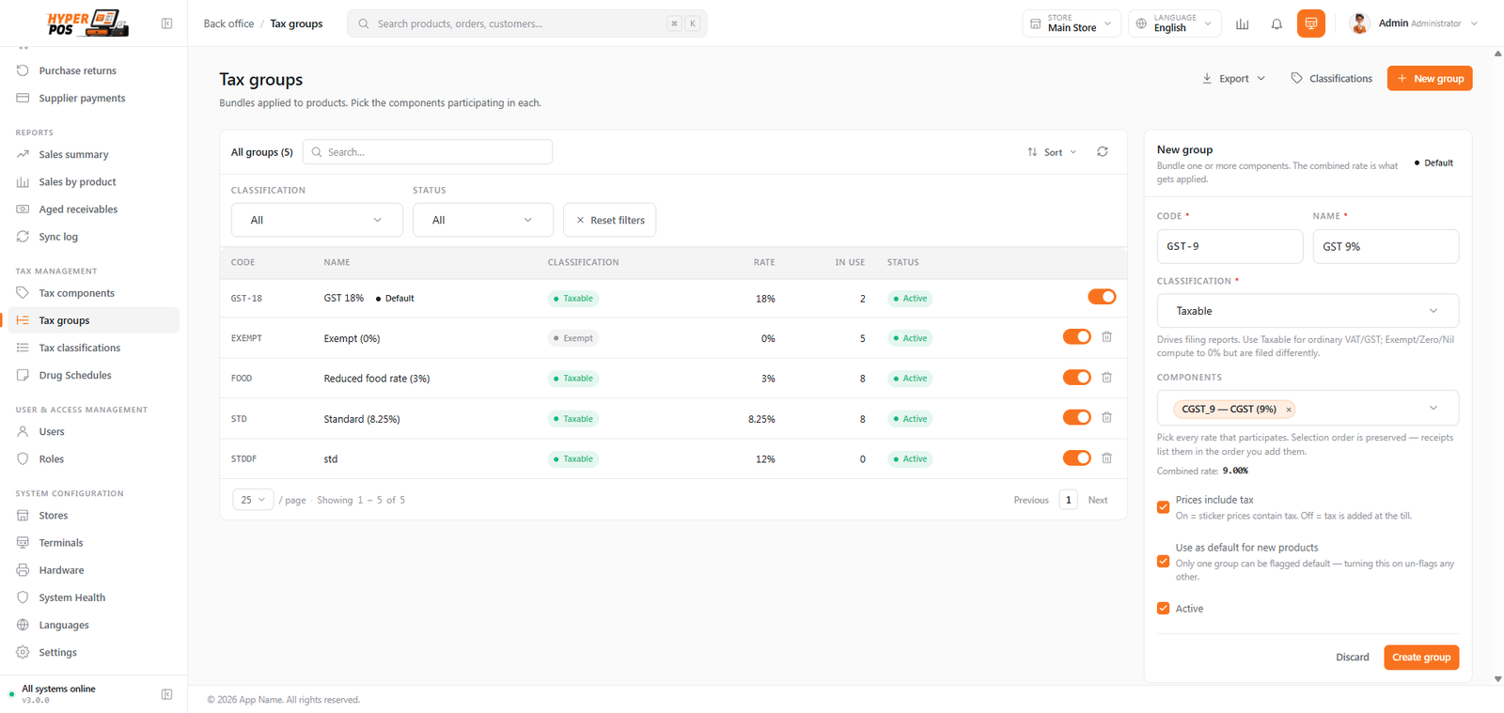
Task: Open notifications bell
Action: (x=1277, y=23)
